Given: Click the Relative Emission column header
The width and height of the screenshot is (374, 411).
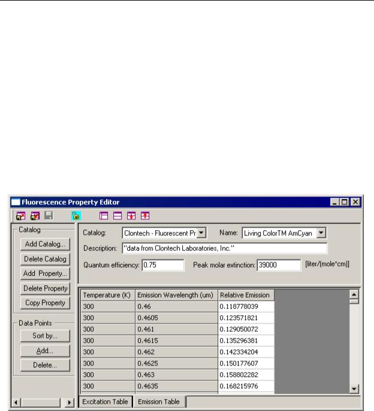Looking at the screenshot, I should 246,295.
